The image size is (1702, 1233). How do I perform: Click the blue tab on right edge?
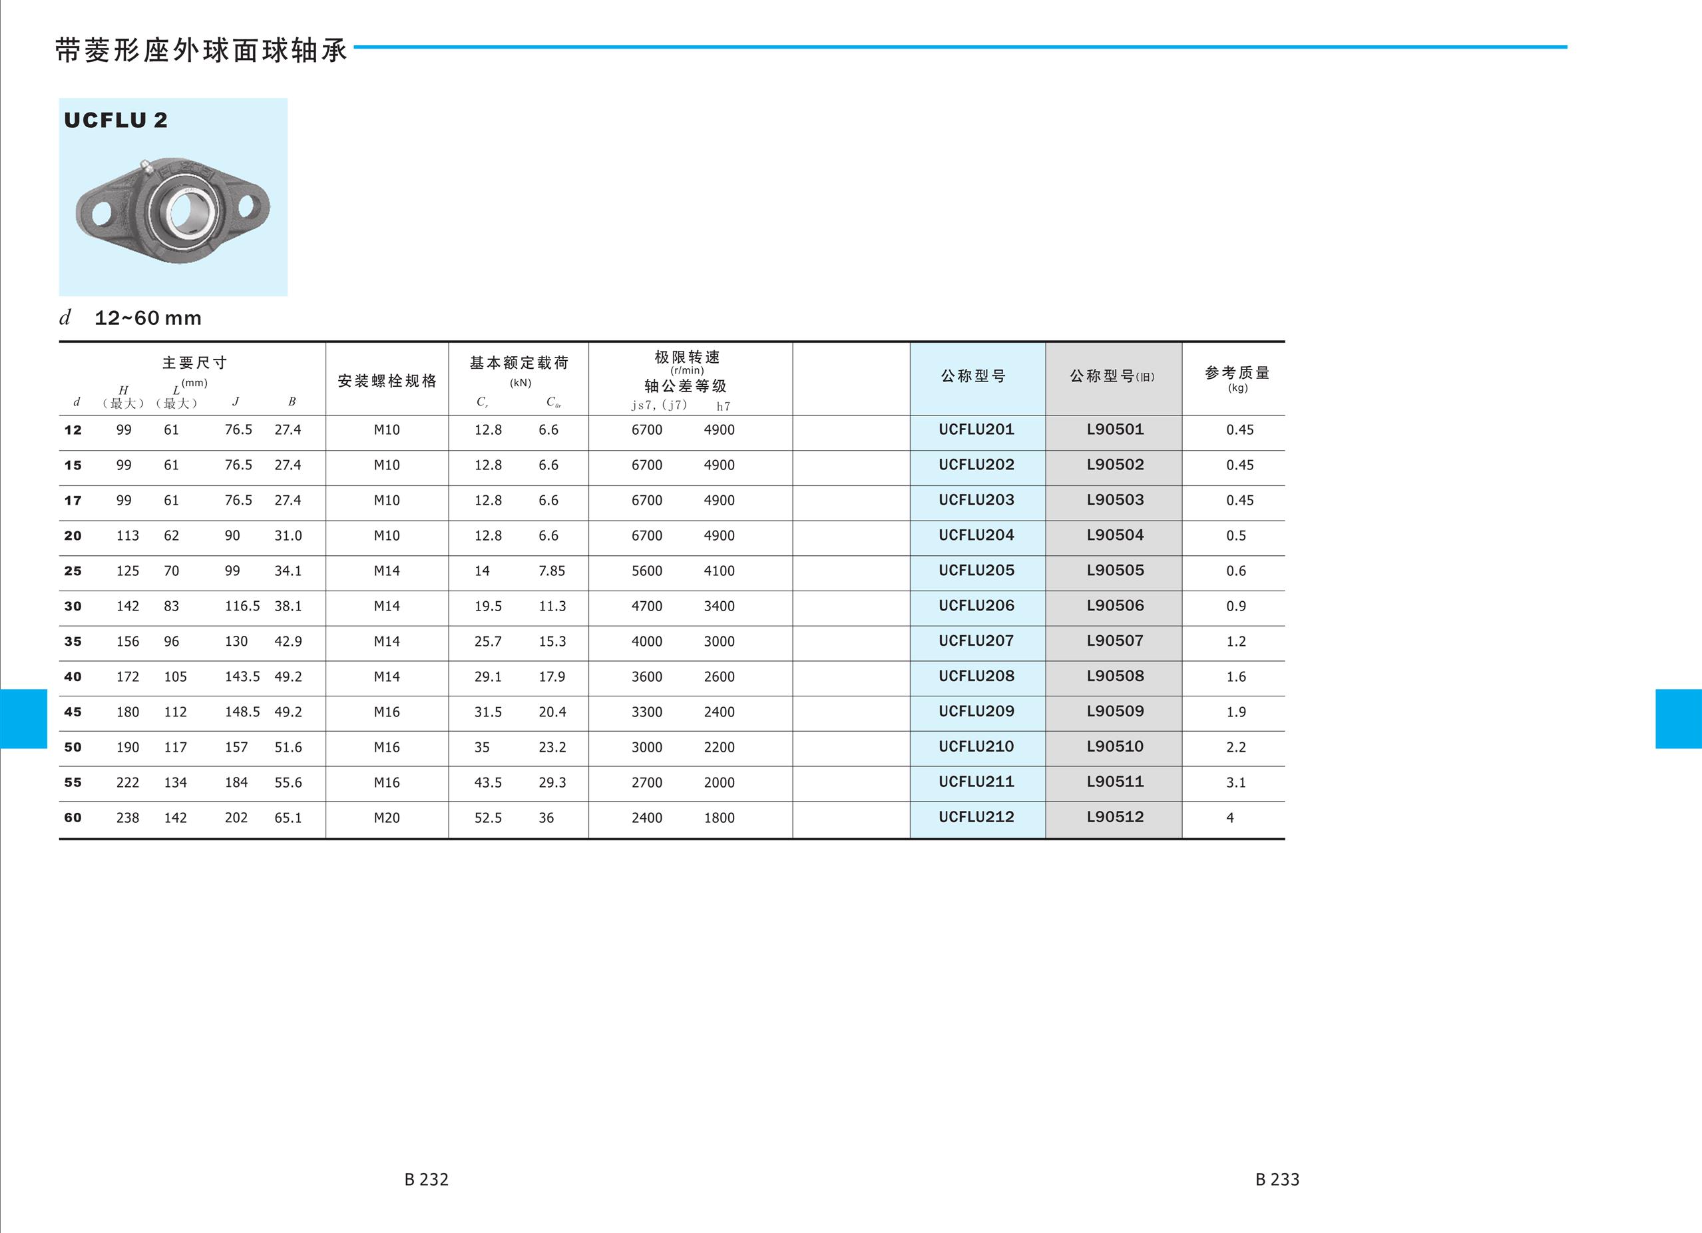1678,718
